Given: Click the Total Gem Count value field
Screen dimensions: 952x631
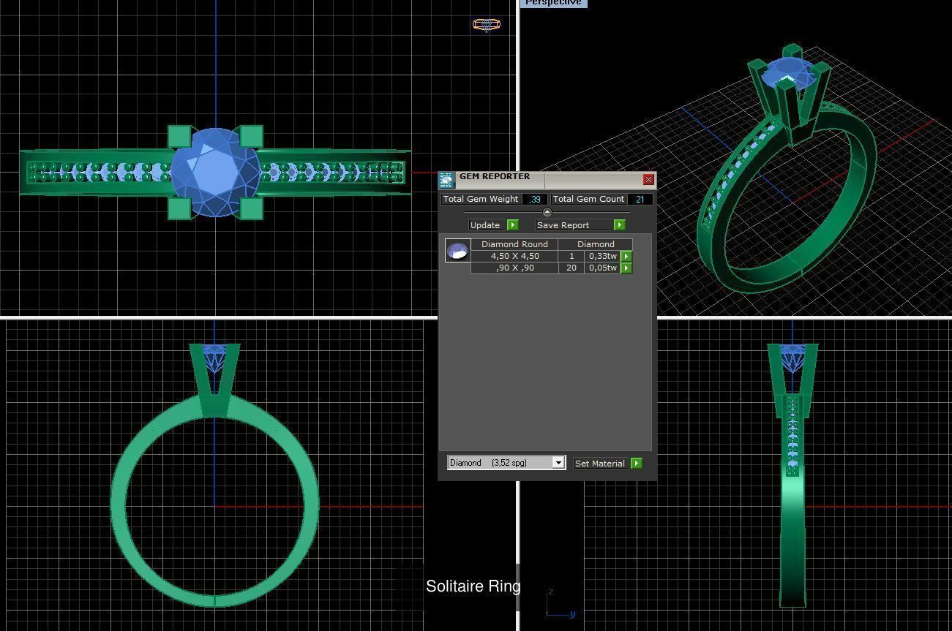Looking at the screenshot, I should [x=640, y=199].
